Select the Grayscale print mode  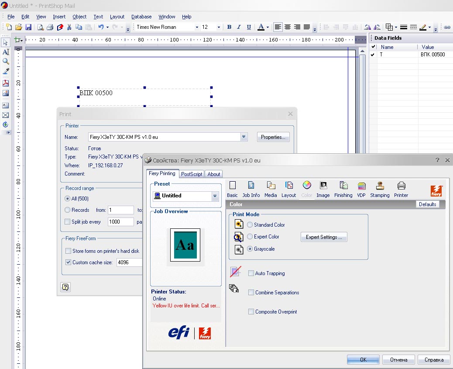point(250,249)
